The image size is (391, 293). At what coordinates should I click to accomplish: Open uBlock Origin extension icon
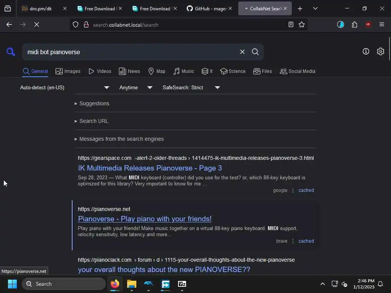368,24
